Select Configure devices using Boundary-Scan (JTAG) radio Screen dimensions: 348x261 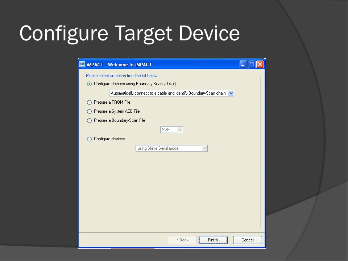(x=89, y=84)
